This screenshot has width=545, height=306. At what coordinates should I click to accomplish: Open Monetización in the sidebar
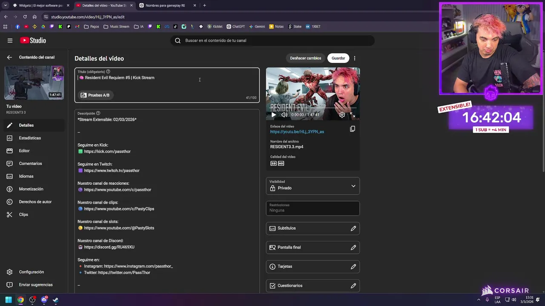pos(34,189)
